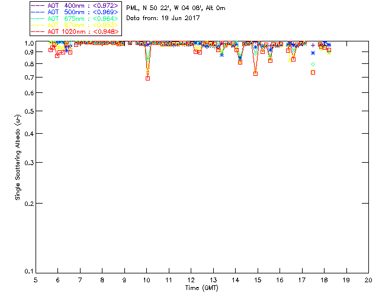Click the x-axis tick label 6
The width and height of the screenshot is (379, 303).
tap(58, 280)
